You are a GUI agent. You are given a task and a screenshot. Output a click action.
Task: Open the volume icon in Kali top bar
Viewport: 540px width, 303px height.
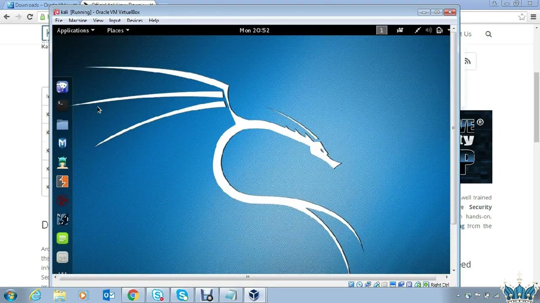429,30
